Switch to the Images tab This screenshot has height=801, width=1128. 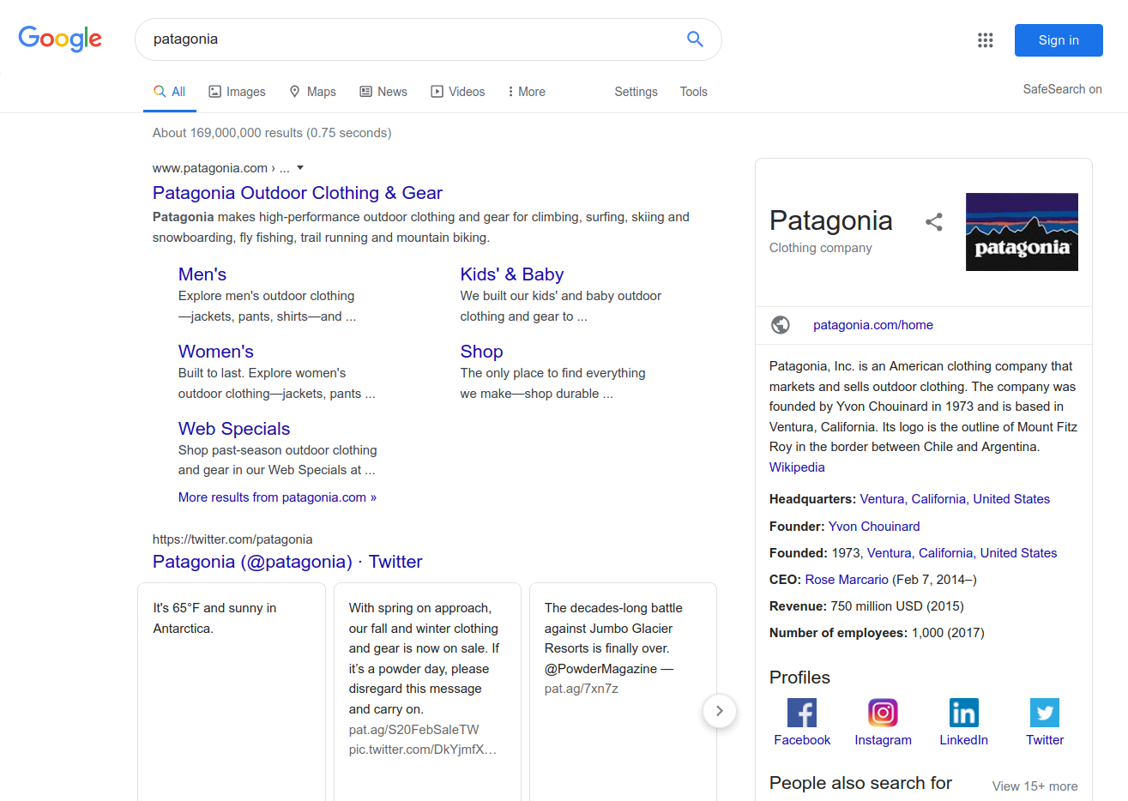(x=238, y=92)
